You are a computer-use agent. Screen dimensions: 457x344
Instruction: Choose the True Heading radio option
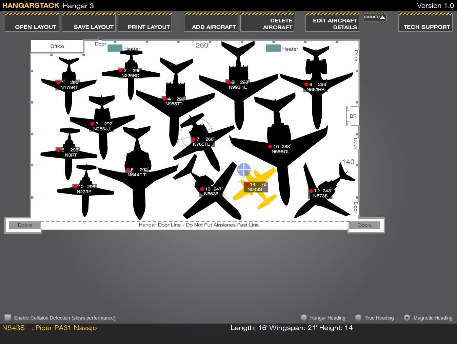pos(358,318)
